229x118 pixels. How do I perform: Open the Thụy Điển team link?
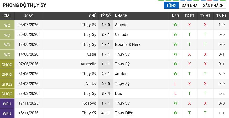pyautogui.click(x=124, y=113)
